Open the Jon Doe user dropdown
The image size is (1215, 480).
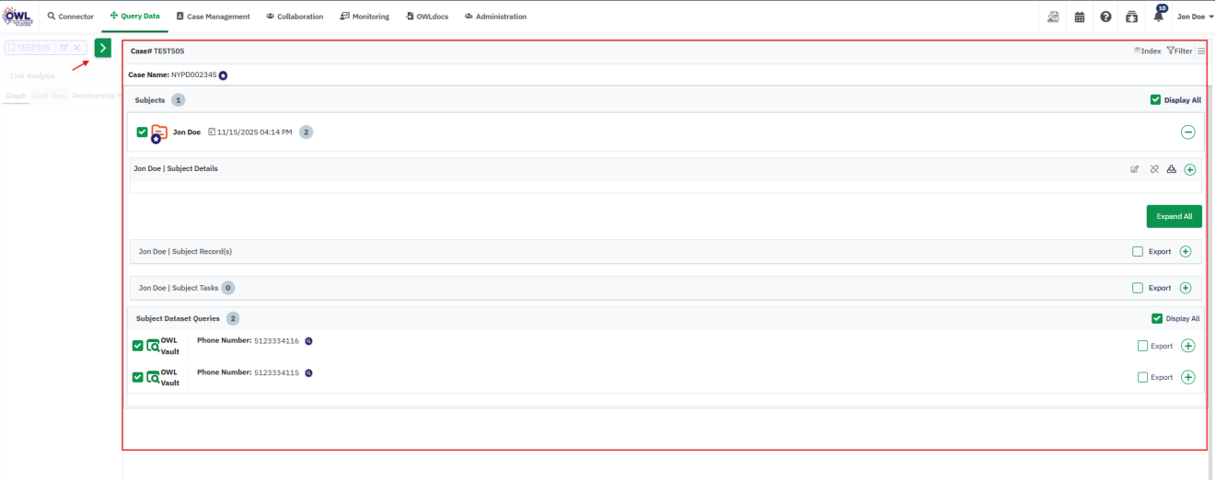point(1195,17)
